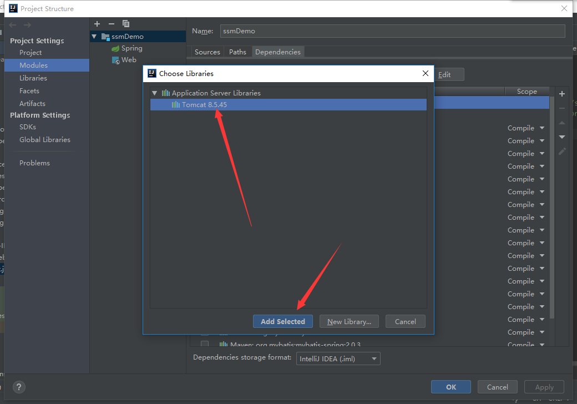Click the remove dependency minus icon
This screenshot has width=577, height=404.
(562, 108)
